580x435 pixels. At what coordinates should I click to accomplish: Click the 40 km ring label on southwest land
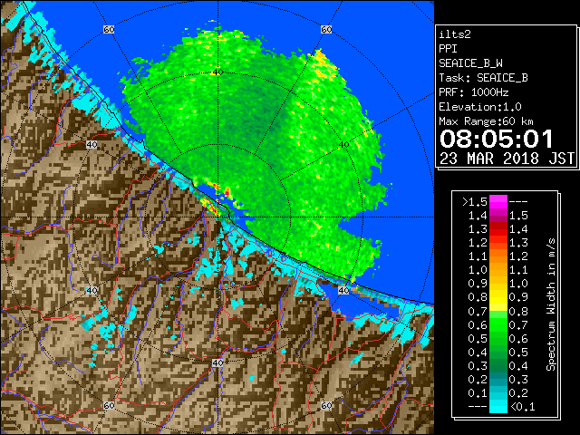click(x=92, y=290)
